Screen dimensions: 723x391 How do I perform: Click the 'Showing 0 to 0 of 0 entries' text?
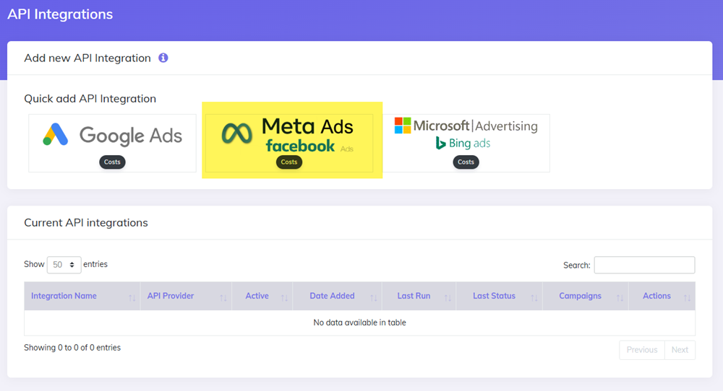pyautogui.click(x=72, y=348)
